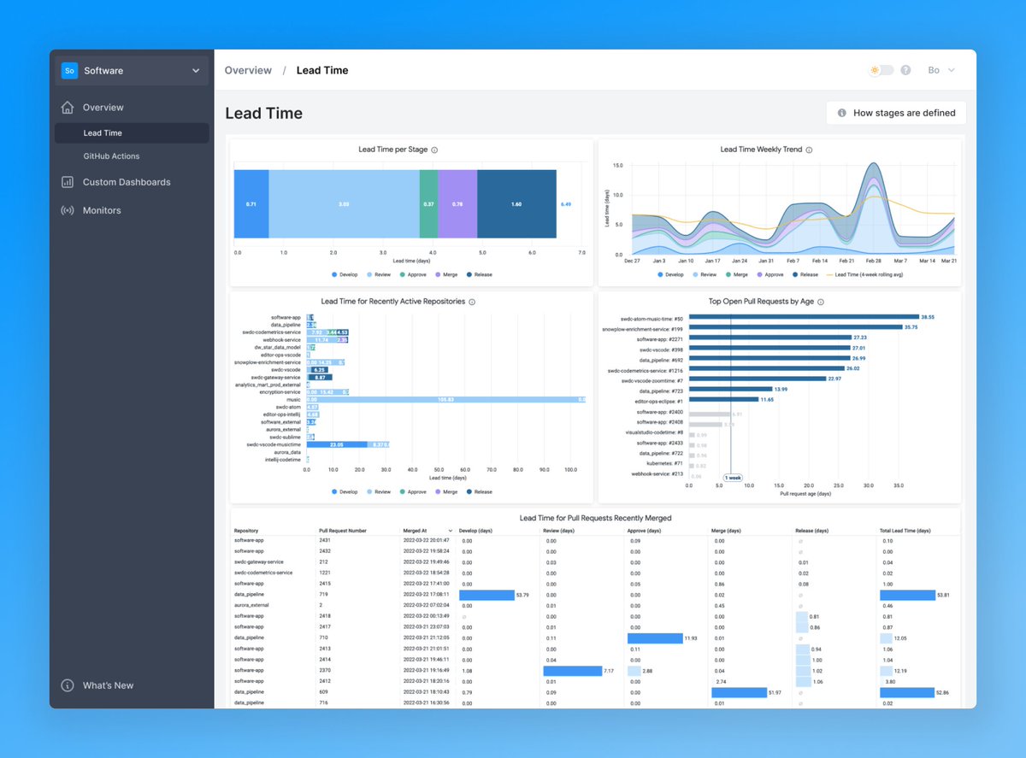Toggle Release series in Lead Time per Stage legend

480,274
